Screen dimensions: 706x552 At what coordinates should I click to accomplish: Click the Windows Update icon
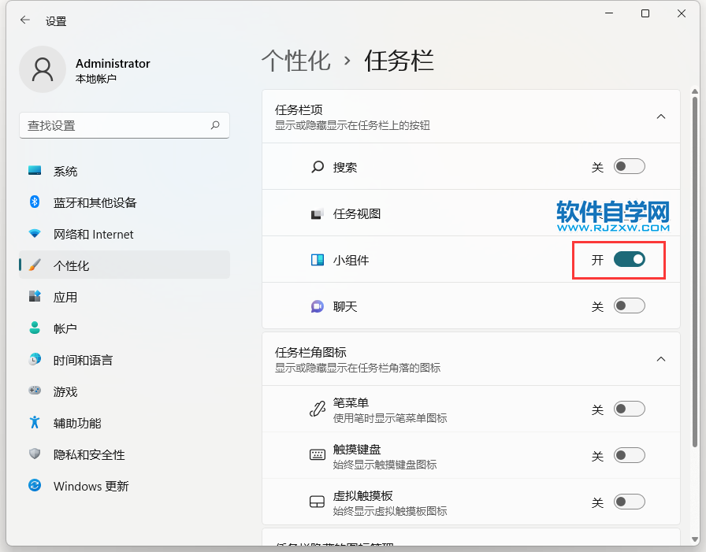(35, 486)
